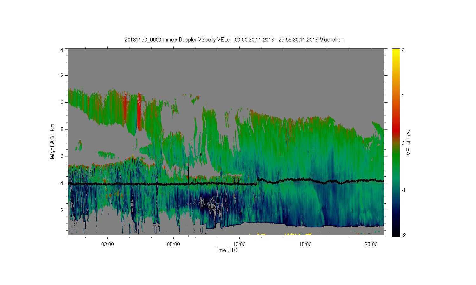
Task: Select the '18:00' time axis label
Action: (305, 244)
